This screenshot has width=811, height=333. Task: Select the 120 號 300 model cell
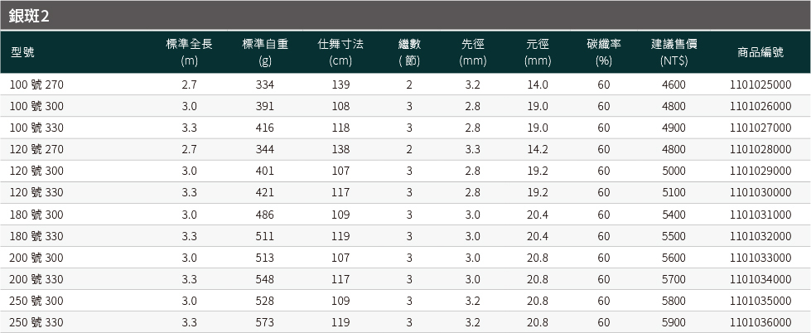[x=36, y=171]
